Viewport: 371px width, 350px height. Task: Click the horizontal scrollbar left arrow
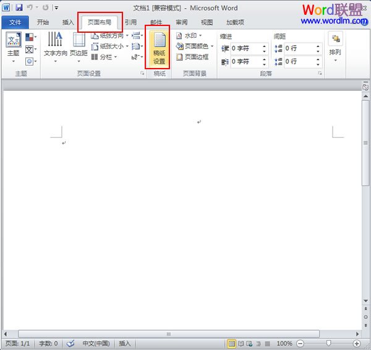[x=6, y=334]
